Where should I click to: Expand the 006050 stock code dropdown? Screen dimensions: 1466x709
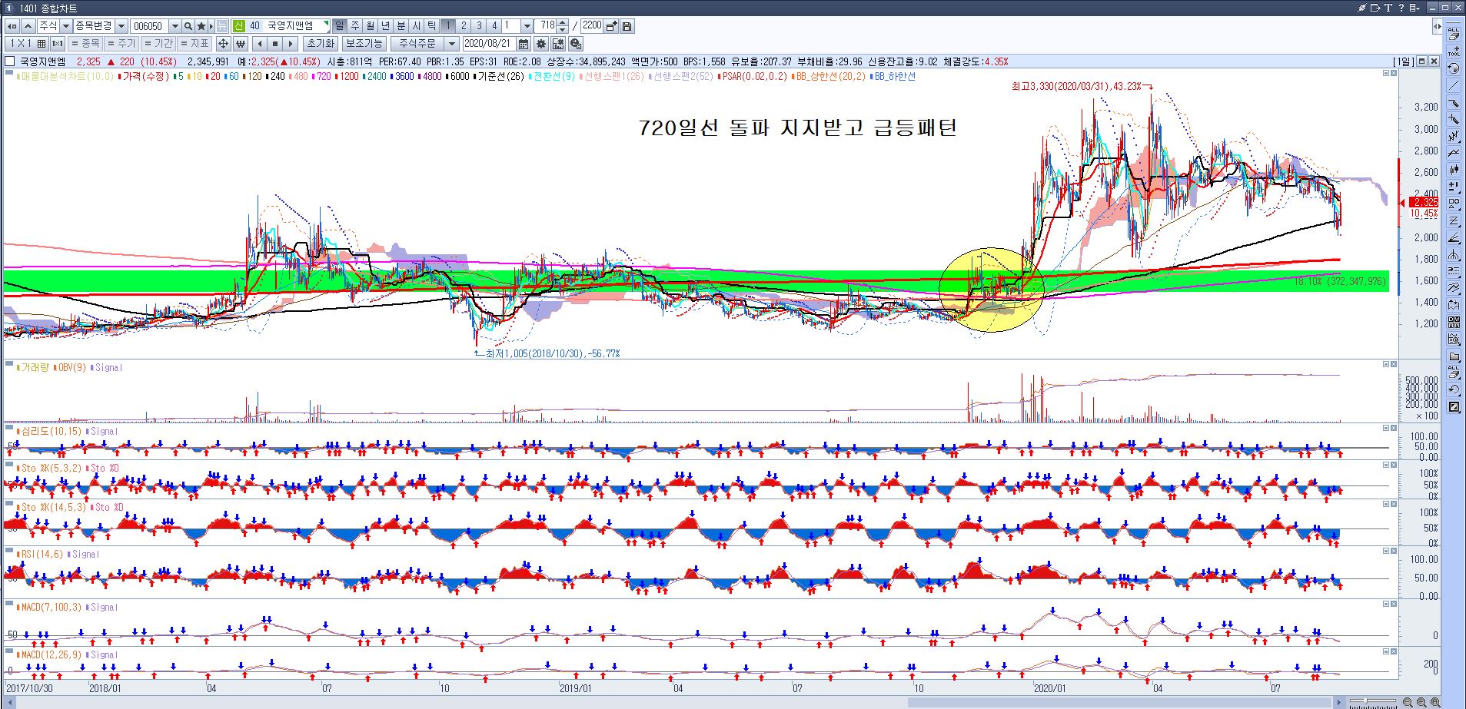(175, 26)
